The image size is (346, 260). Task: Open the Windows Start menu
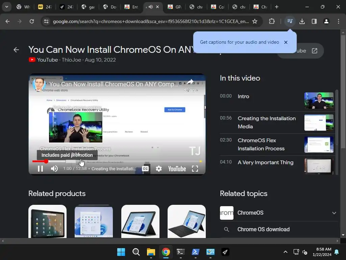click(121, 252)
